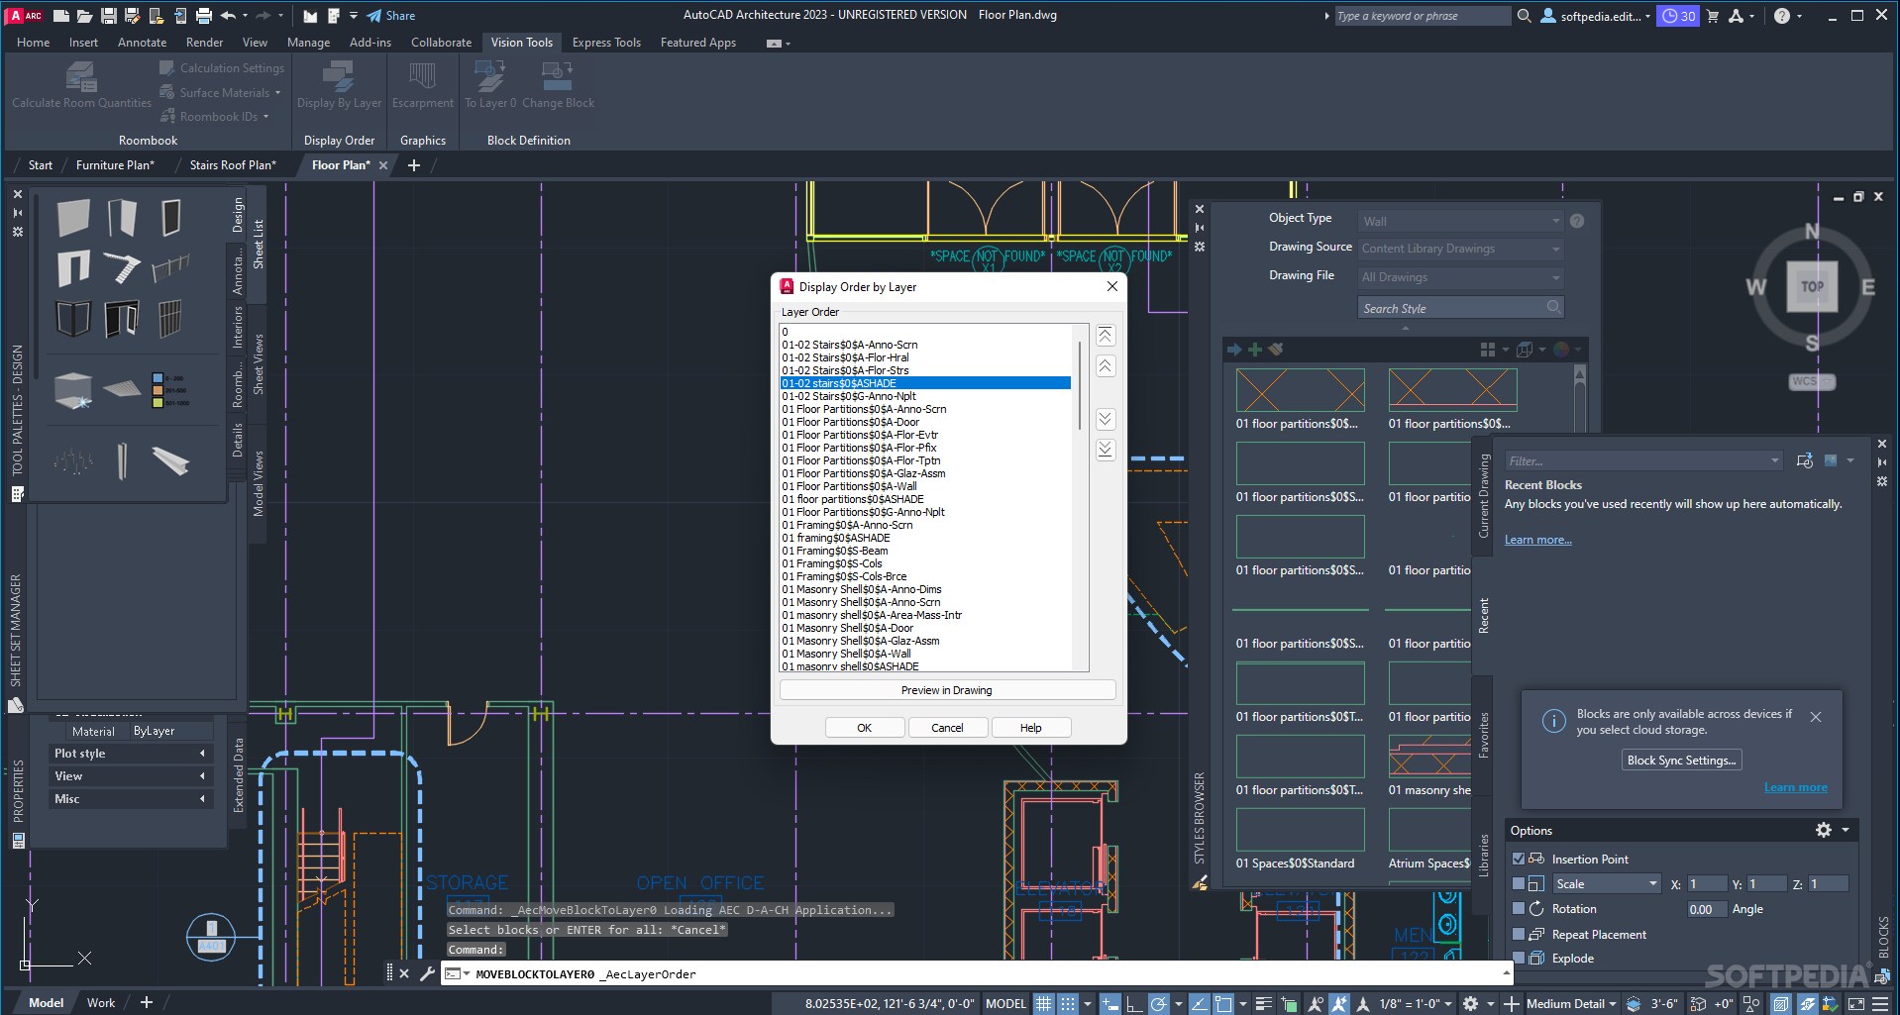
Task: Click the blue arrow import icon in Styles Browser
Action: pyautogui.click(x=1234, y=350)
